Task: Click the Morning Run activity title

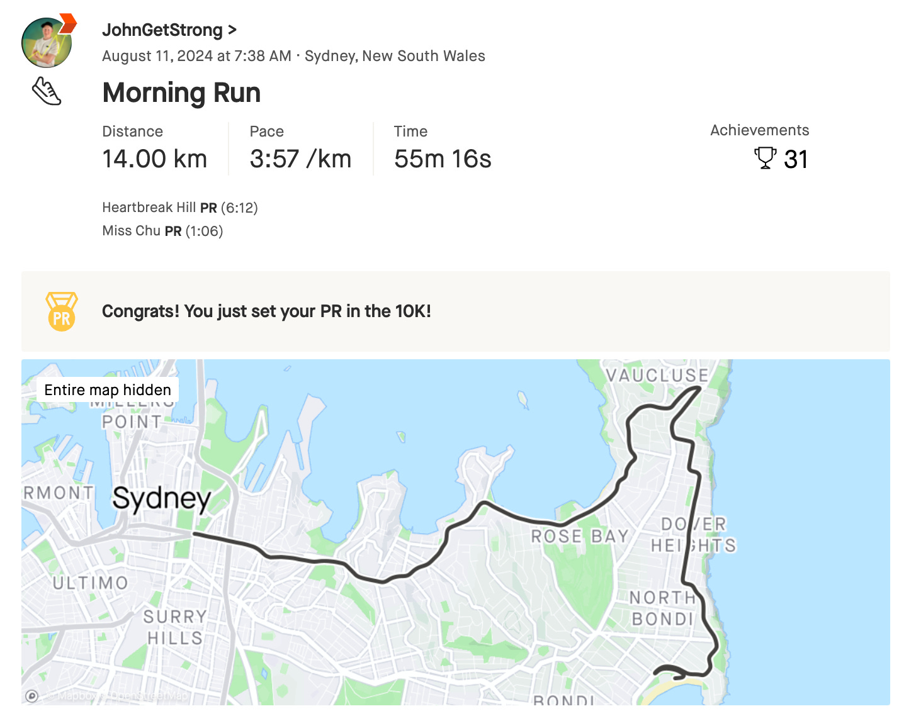Action: 181,92
